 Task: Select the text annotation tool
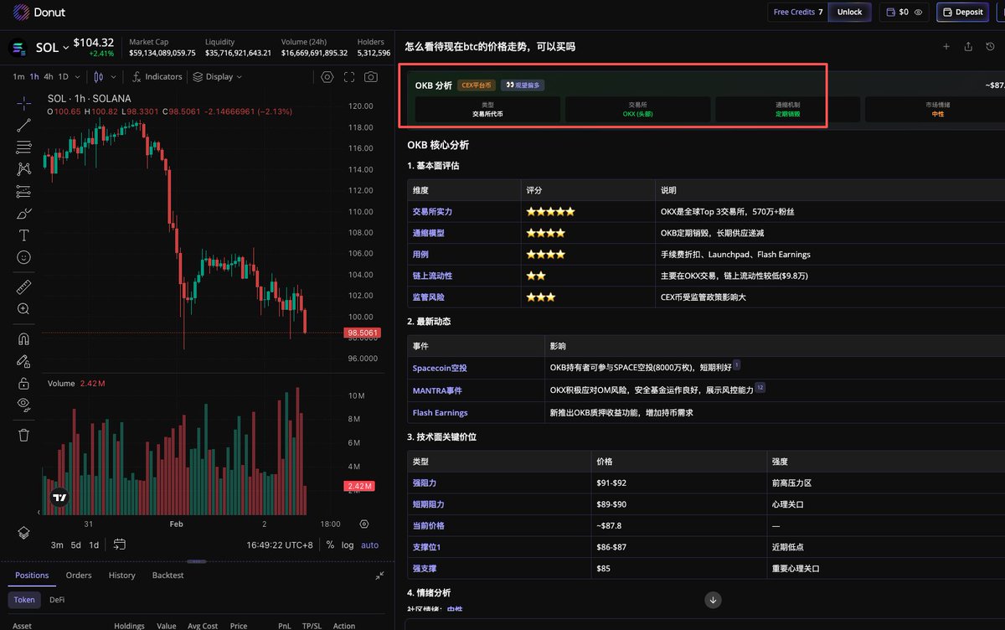pos(23,235)
